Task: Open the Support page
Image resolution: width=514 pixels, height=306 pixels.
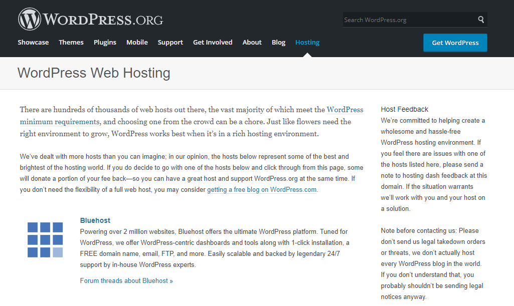Action: tap(170, 43)
